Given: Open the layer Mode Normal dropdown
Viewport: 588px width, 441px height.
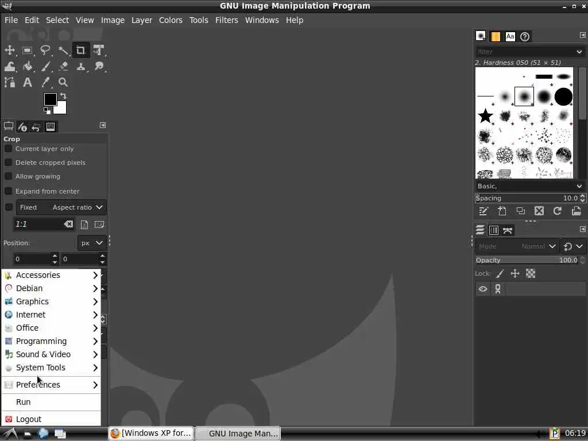Looking at the screenshot, I should pyautogui.click(x=517, y=246).
